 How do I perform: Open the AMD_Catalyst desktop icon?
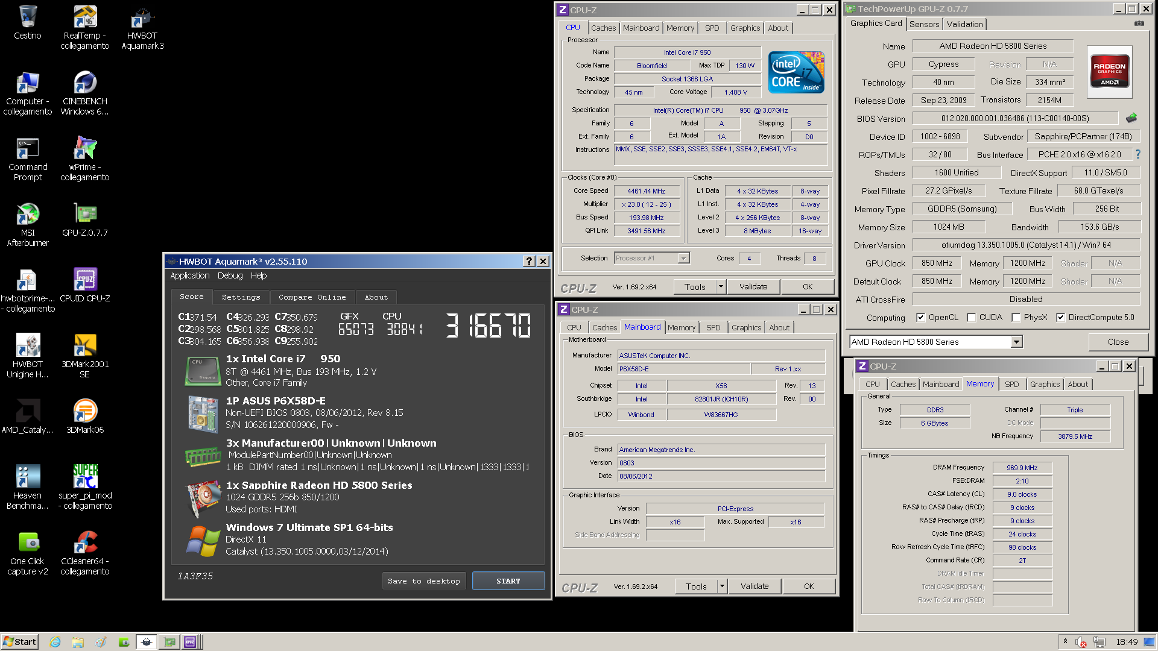(28, 417)
